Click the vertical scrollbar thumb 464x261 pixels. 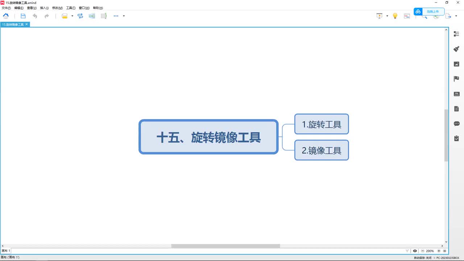(x=446, y=135)
